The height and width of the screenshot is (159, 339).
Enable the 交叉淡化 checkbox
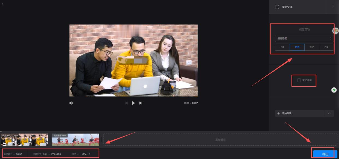(x=299, y=80)
